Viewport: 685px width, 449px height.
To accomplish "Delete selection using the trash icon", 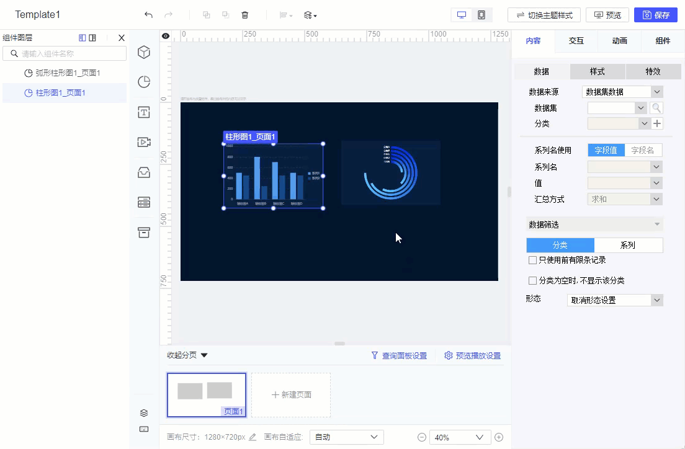I will point(245,14).
